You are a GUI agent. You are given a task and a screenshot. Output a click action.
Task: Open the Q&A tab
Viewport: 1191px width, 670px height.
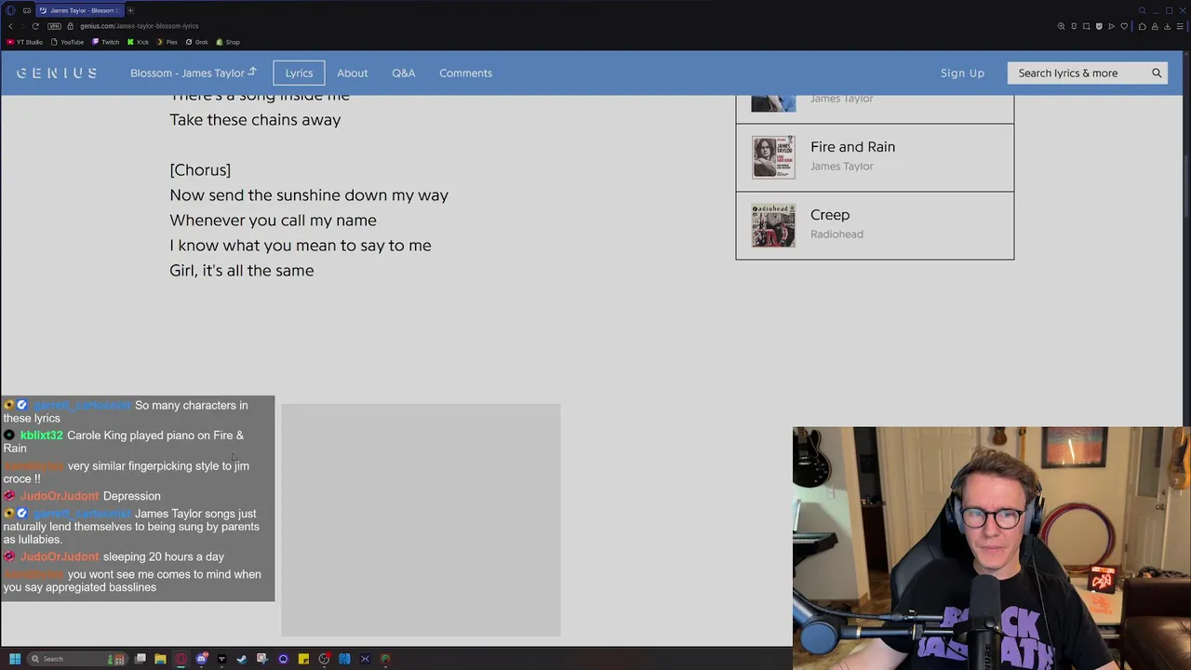pyautogui.click(x=403, y=73)
